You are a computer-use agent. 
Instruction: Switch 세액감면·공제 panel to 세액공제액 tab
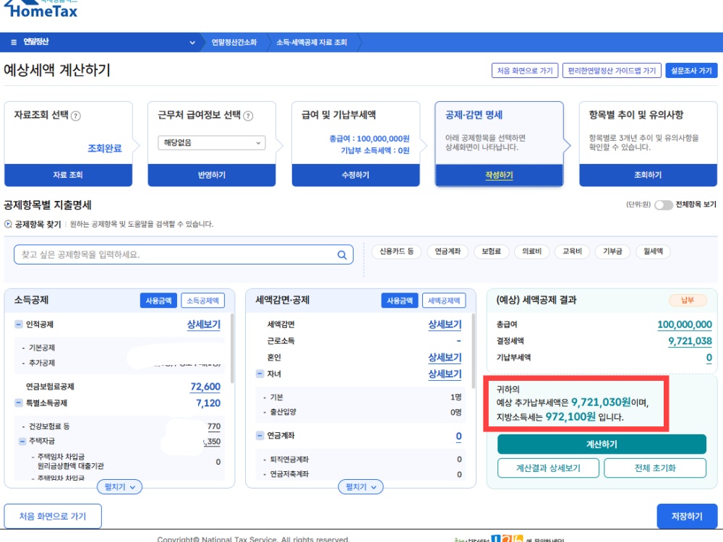pyautogui.click(x=444, y=301)
